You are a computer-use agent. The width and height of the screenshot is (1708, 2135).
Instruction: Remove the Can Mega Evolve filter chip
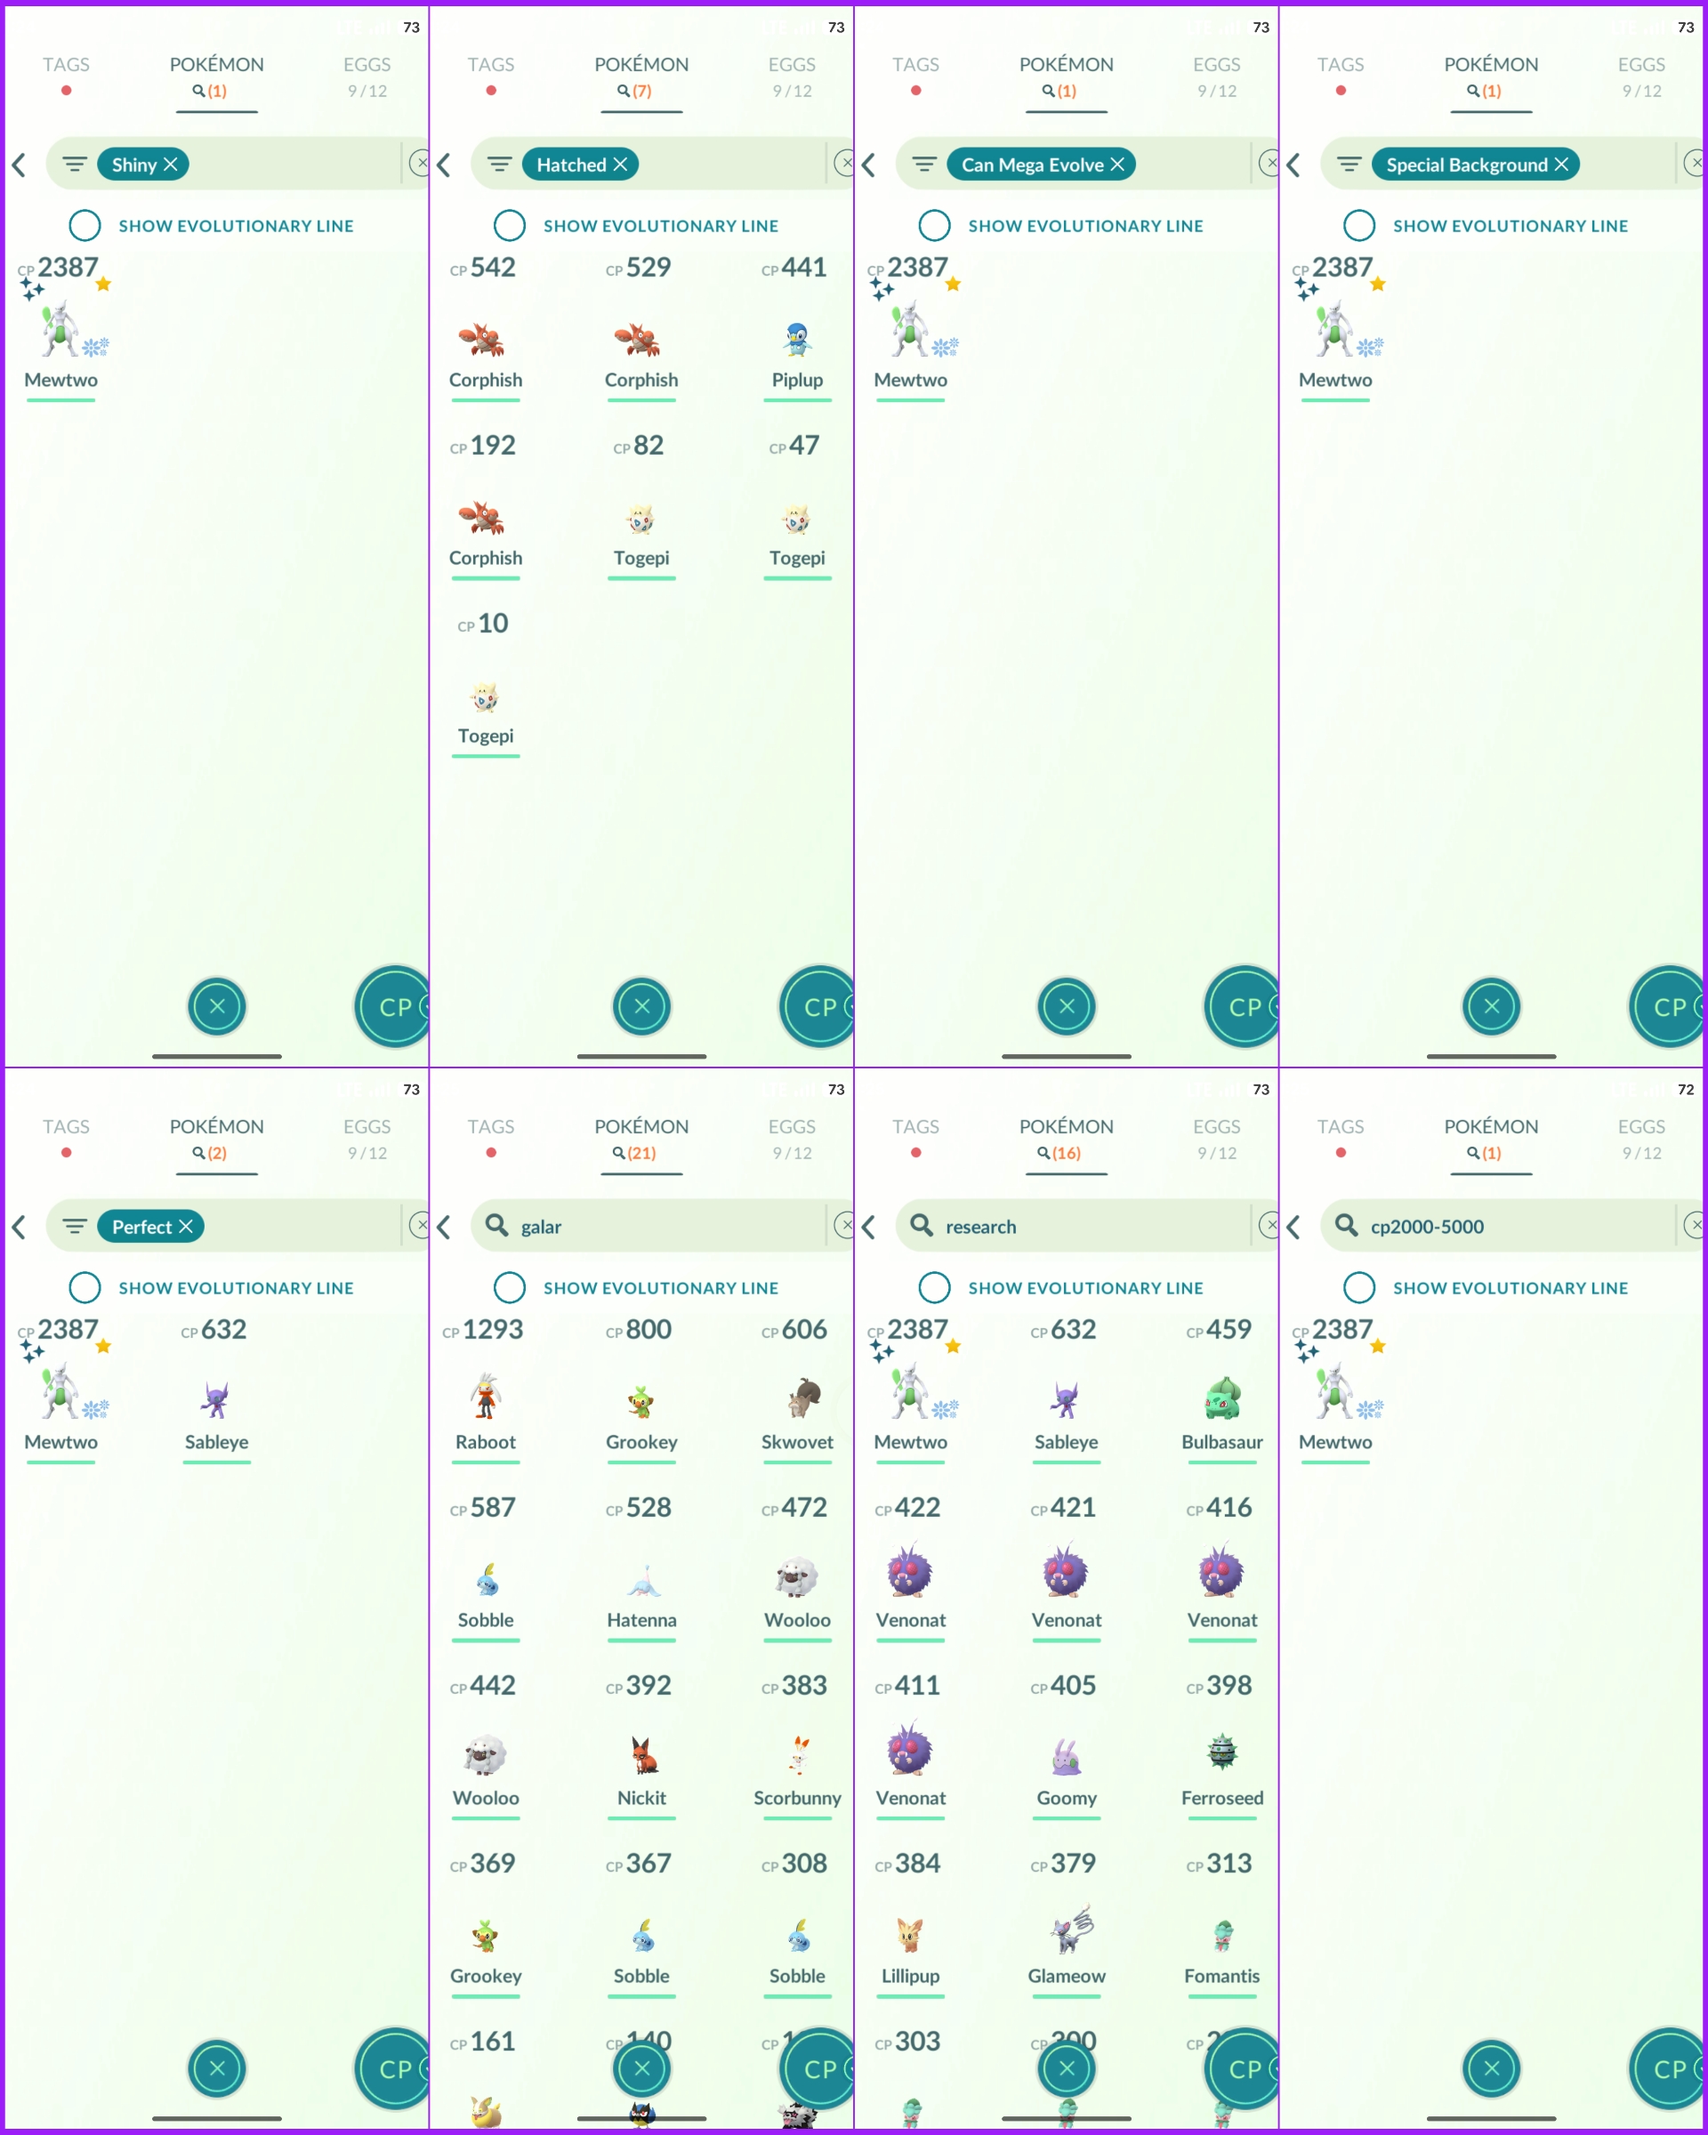(1117, 165)
